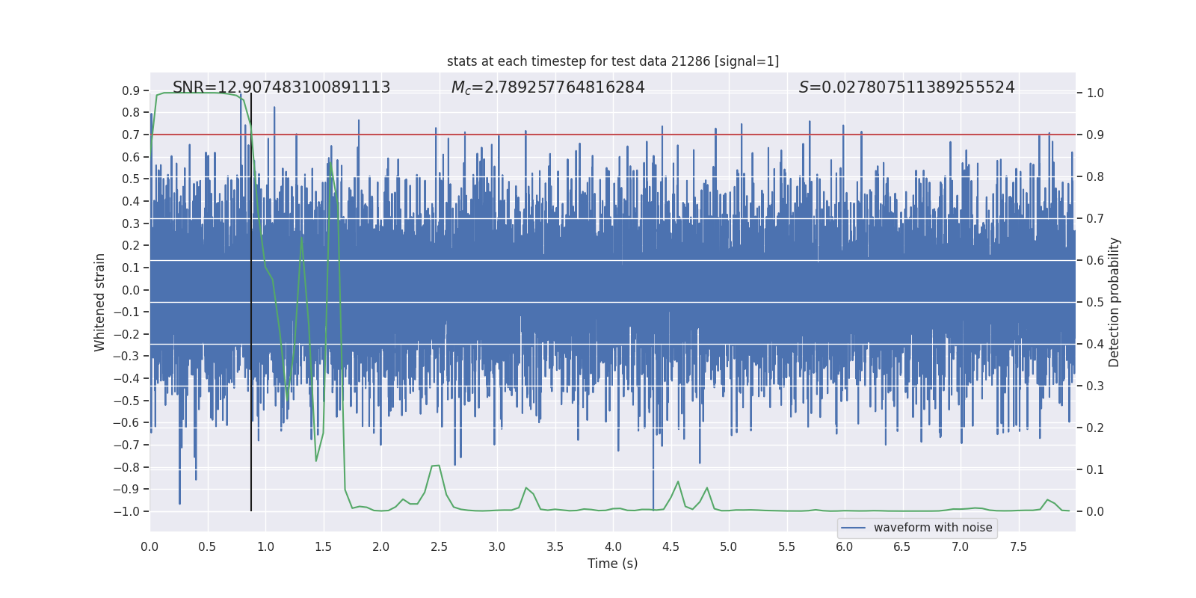This screenshot has width=1196, height=598.
Task: Select the Detection probability tick label 0.7
Action: 1095,219
